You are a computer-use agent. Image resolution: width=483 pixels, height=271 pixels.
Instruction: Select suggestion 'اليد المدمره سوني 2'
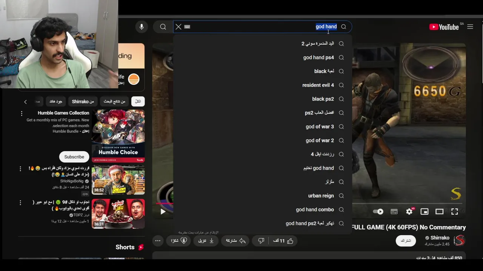[x=262, y=44]
